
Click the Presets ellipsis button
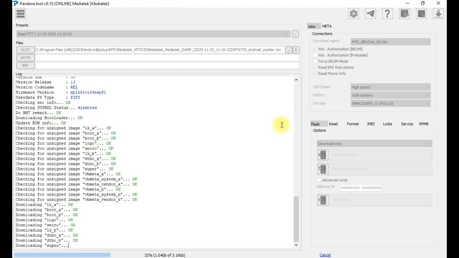click(x=295, y=34)
